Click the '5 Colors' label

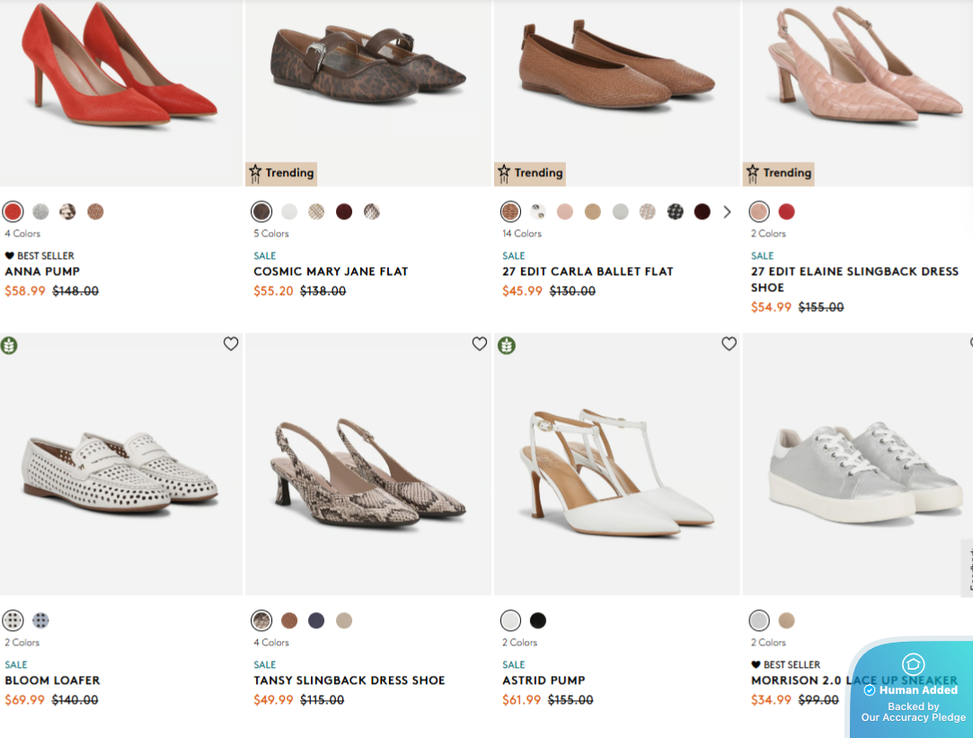(271, 234)
